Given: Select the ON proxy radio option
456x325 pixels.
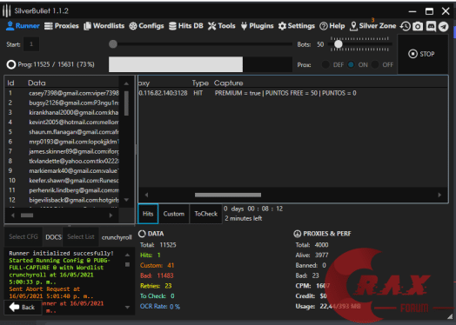Looking at the screenshot, I should point(351,64).
